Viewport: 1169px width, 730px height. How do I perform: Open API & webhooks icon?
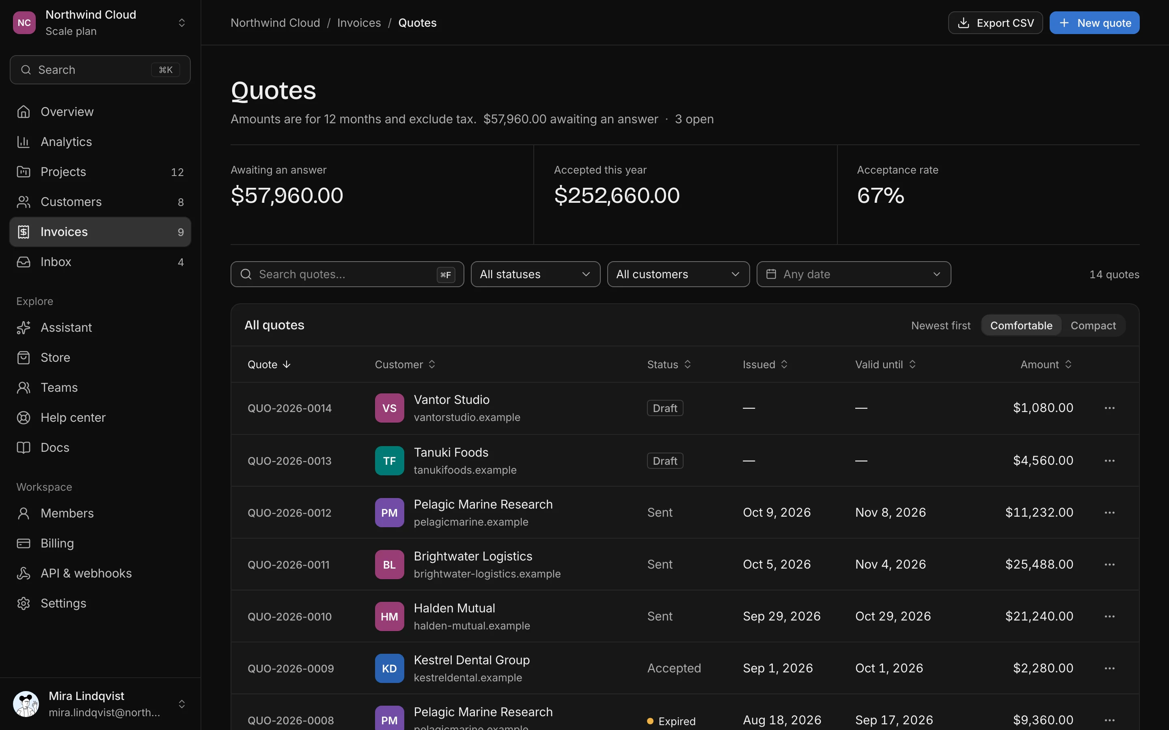[x=23, y=573]
